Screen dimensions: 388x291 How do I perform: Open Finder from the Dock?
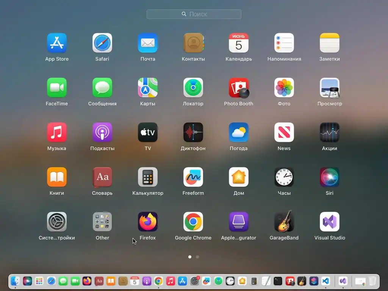point(15,281)
